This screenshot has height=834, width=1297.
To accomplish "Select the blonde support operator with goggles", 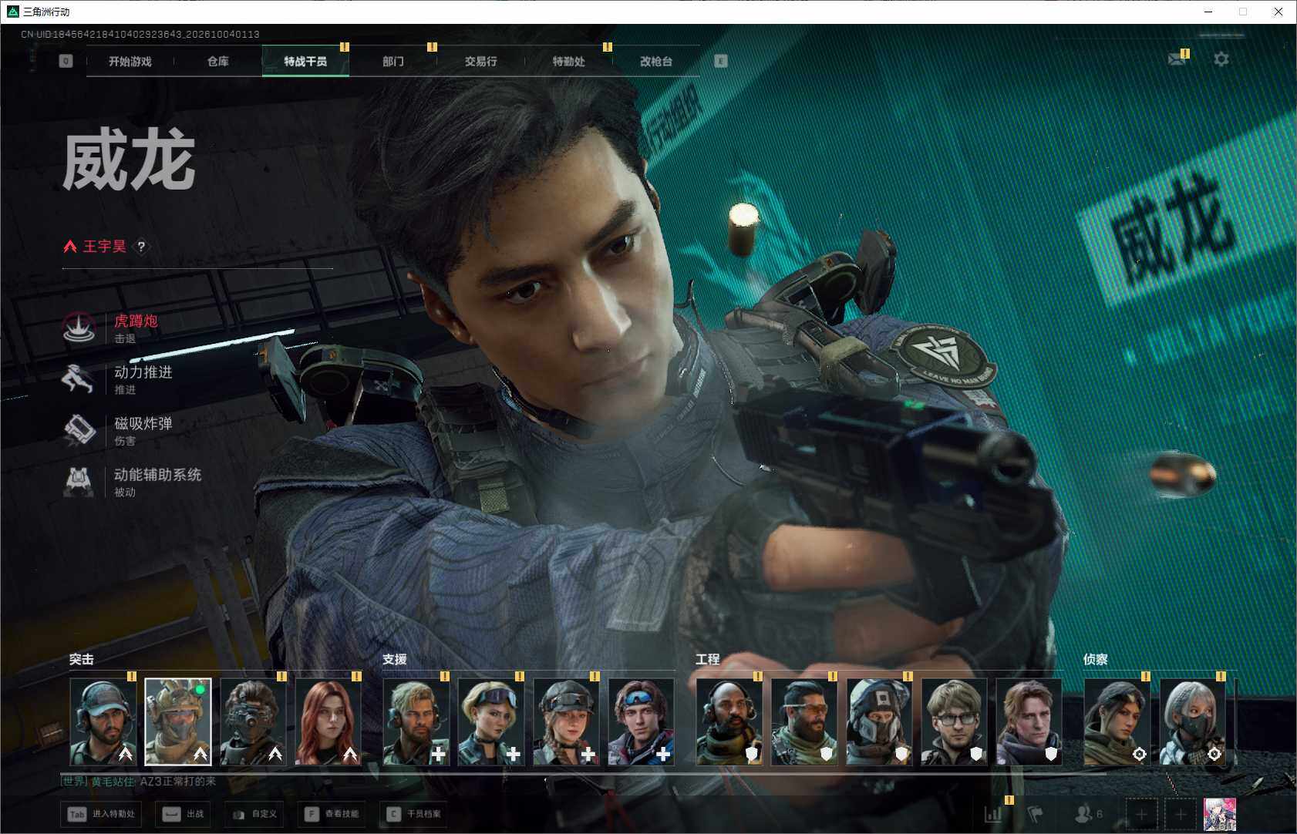I will pyautogui.click(x=491, y=722).
